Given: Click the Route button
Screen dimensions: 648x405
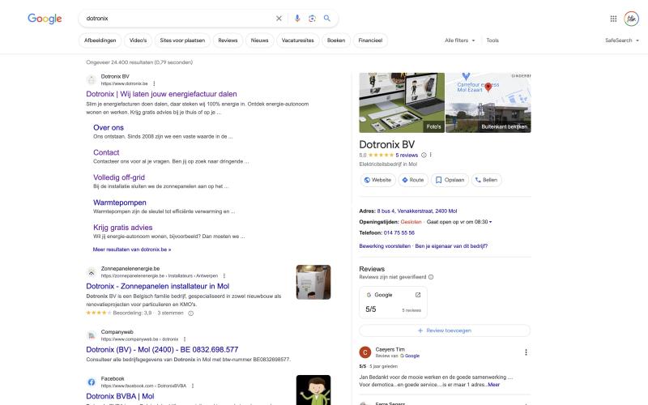Looking at the screenshot, I should 413,180.
